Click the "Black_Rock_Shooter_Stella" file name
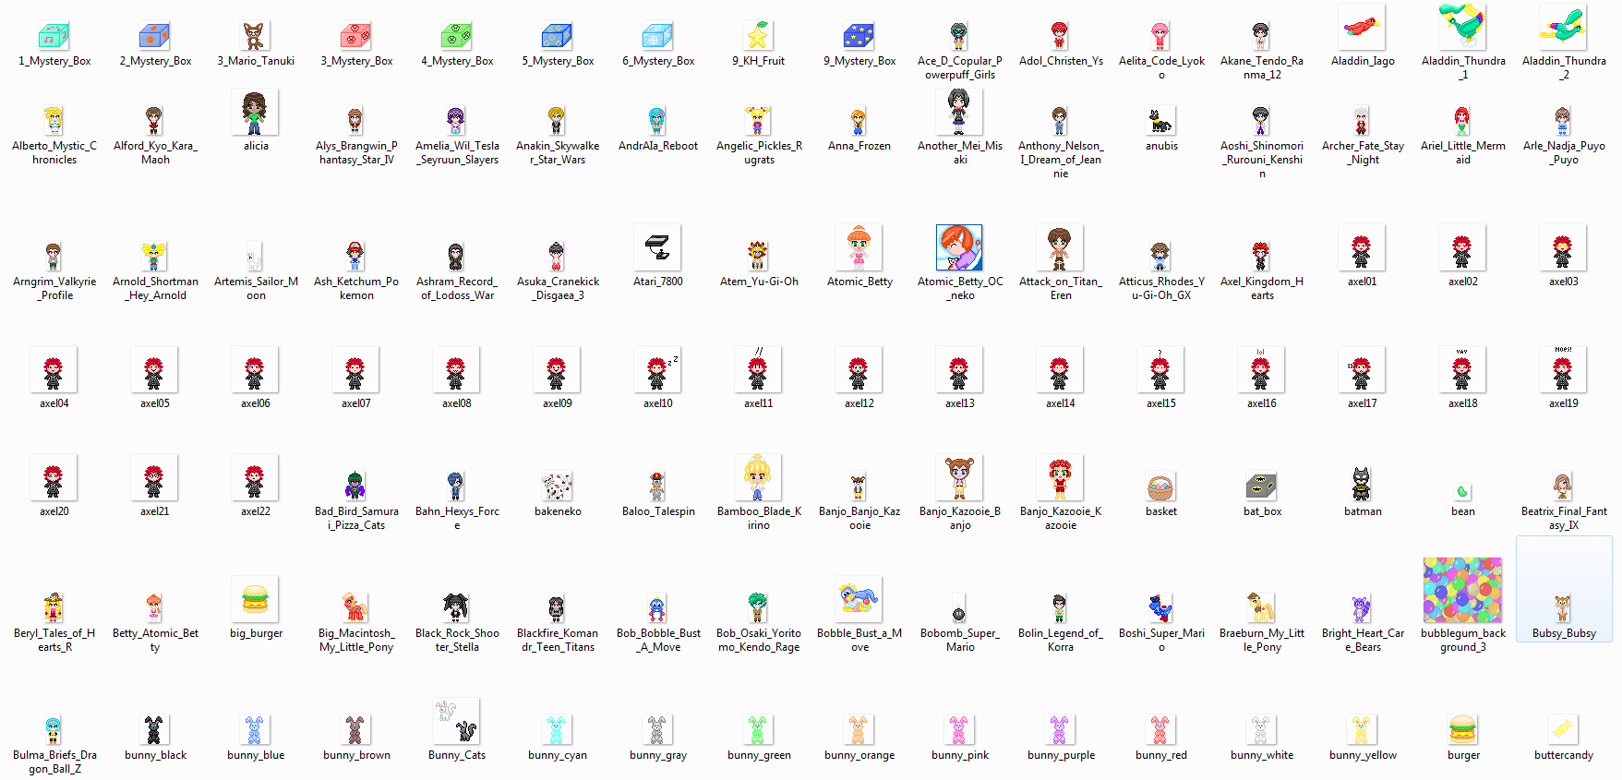Screen dimensions: 1622x780 457,640
